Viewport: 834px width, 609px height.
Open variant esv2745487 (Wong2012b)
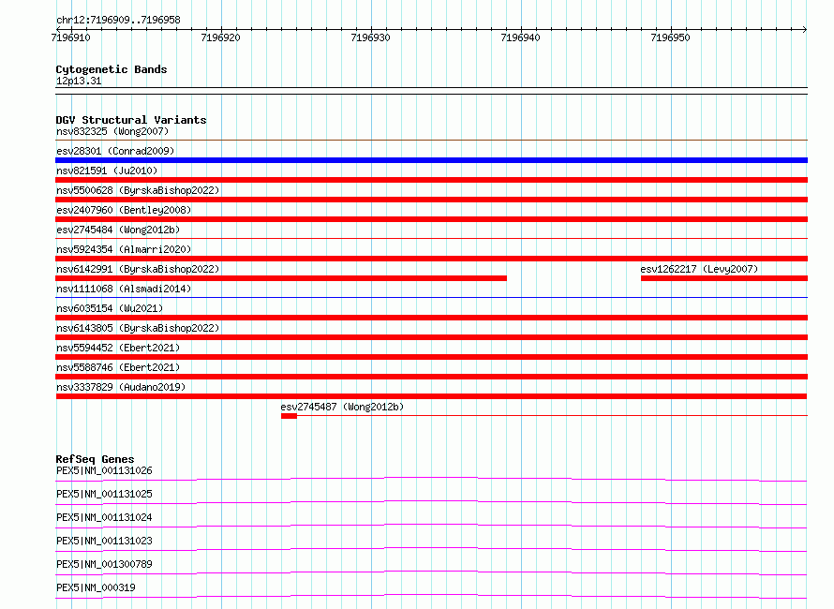[x=343, y=407]
